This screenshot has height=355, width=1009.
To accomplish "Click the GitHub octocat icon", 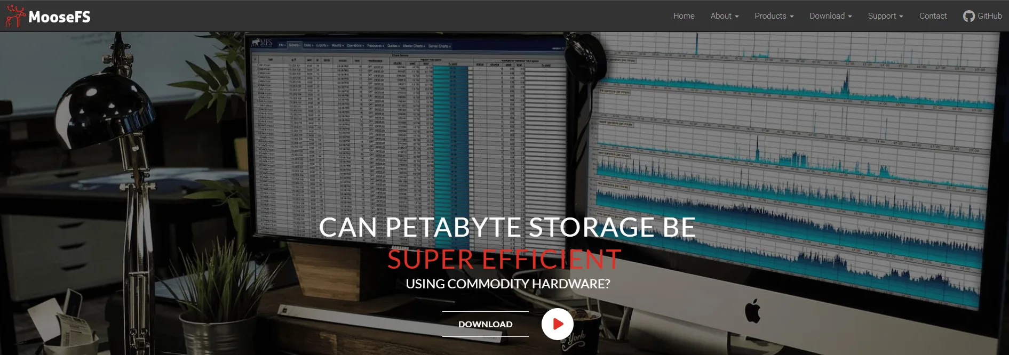I will pos(968,16).
